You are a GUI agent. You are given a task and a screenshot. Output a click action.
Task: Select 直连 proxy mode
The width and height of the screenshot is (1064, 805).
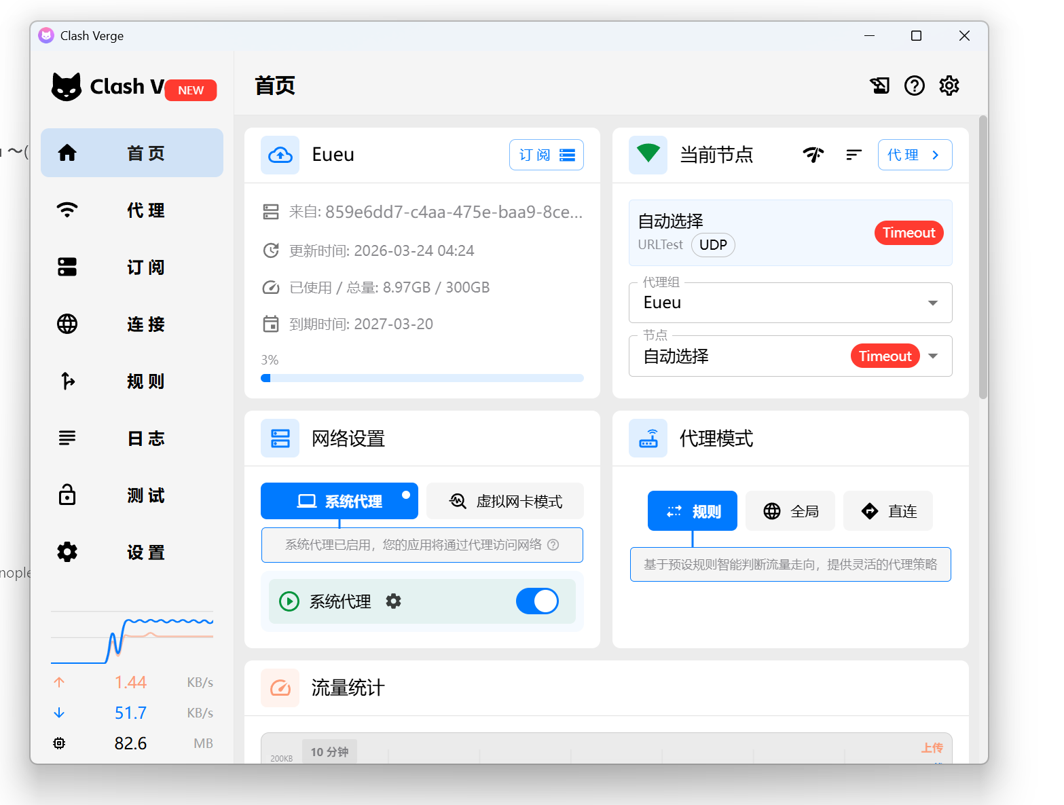[x=888, y=511]
